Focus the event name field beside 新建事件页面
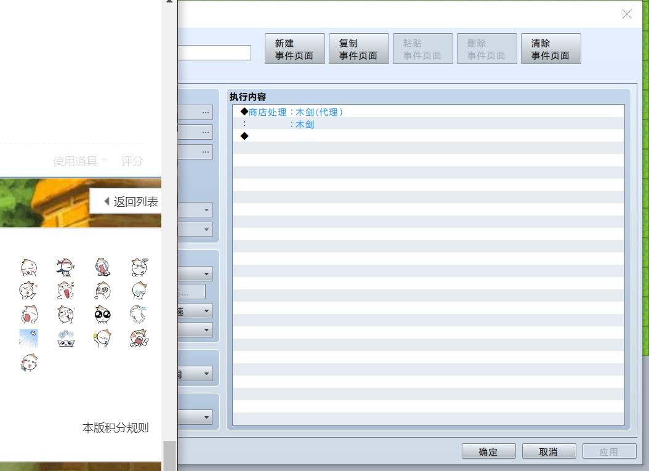Viewport: 649px width, 471px height. [x=214, y=52]
